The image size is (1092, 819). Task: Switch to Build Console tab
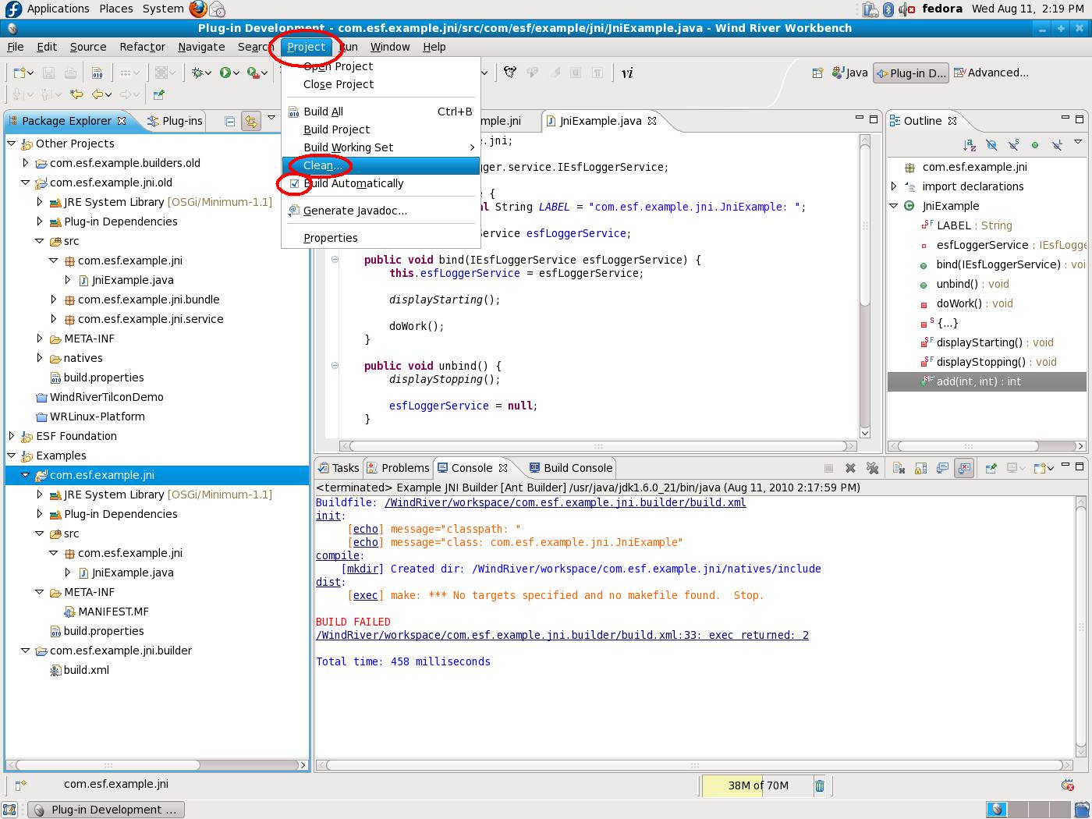point(571,468)
